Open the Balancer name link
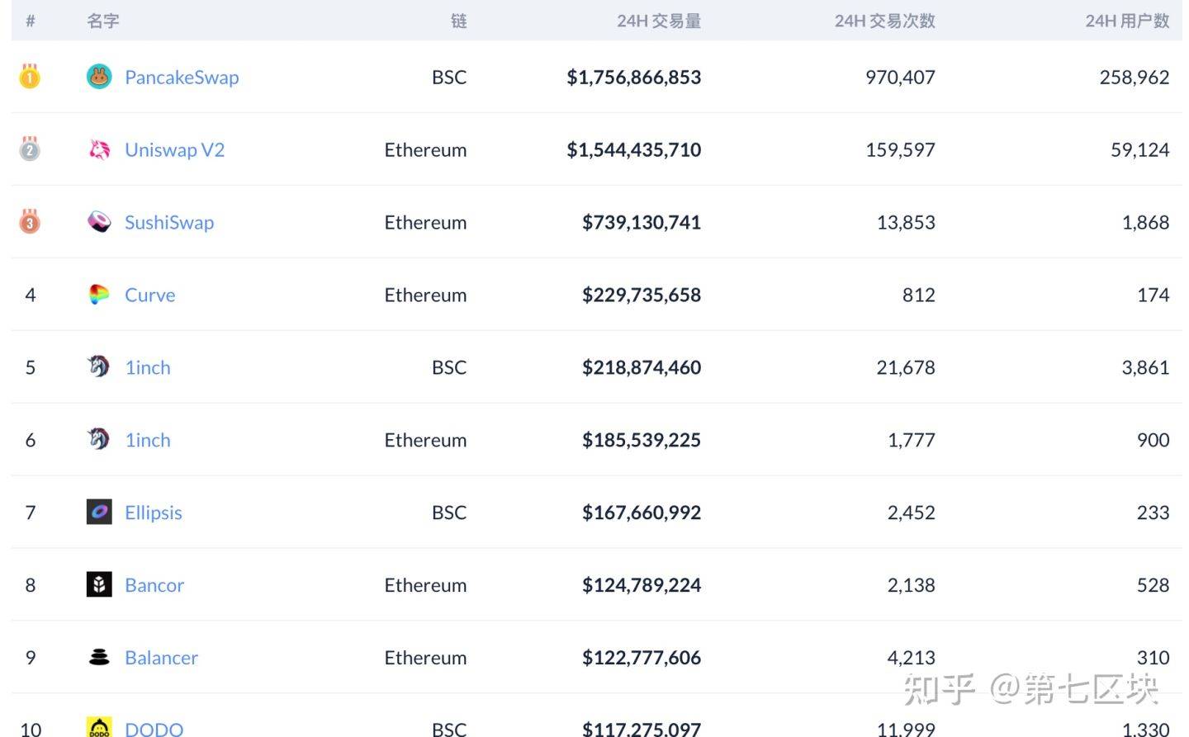 pos(161,659)
